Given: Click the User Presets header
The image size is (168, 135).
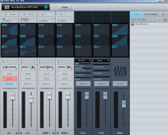Looking at the screenshot, I should click(x=143, y=20).
